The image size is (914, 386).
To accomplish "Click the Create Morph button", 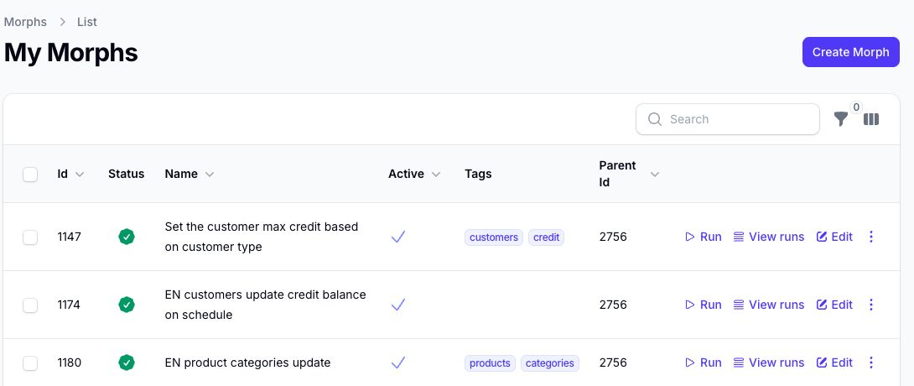I will click(x=851, y=52).
